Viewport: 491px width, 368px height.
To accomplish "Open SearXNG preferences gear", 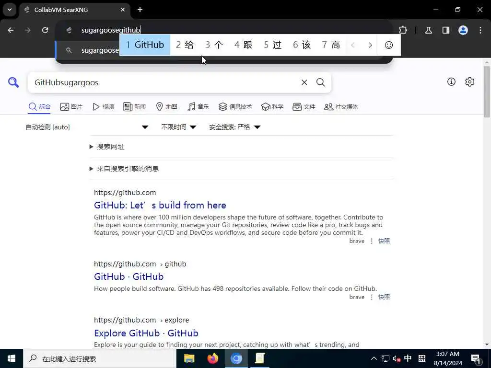I will tap(470, 81).
